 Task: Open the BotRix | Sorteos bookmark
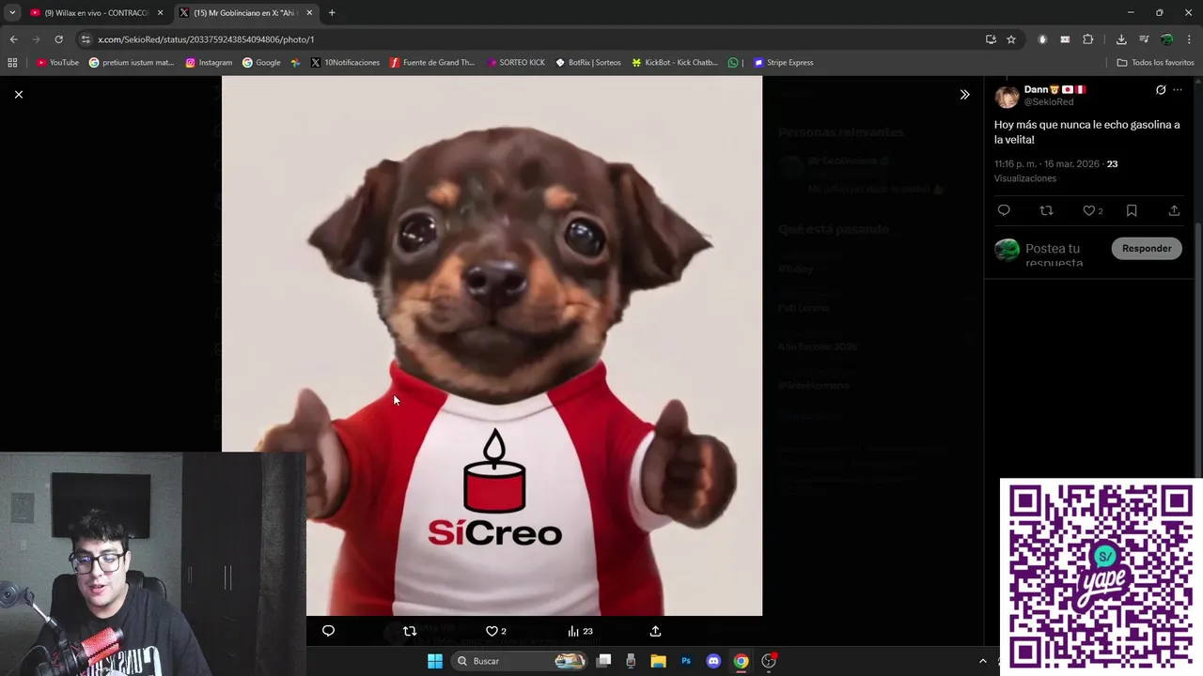(588, 63)
